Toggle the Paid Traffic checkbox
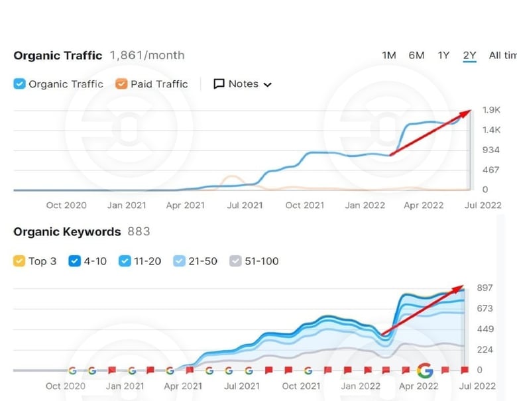Screen dimensions: 517x401 [x=121, y=84]
